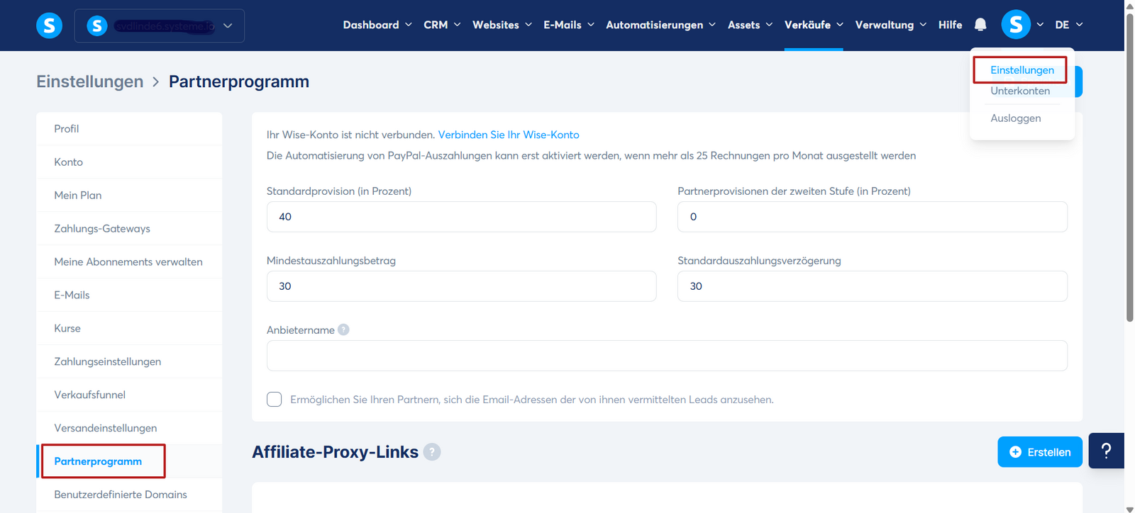This screenshot has height=513, width=1135.
Task: Expand the E-Mails top menu
Action: click(x=569, y=25)
